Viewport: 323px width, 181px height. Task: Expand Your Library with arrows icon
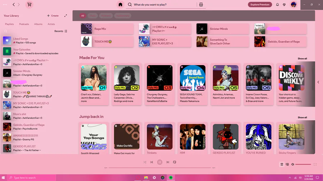click(66, 16)
